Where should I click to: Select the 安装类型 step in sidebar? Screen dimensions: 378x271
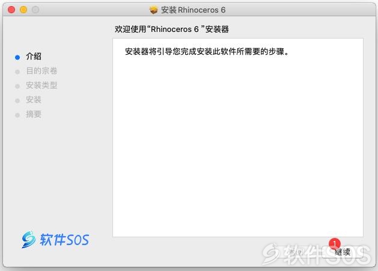41,86
